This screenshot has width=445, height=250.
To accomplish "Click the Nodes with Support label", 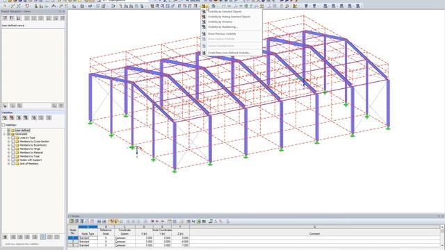I will (x=31, y=160).
